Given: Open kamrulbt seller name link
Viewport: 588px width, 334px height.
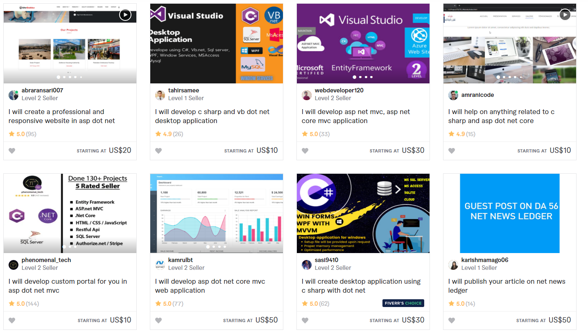Looking at the screenshot, I should coord(181,260).
